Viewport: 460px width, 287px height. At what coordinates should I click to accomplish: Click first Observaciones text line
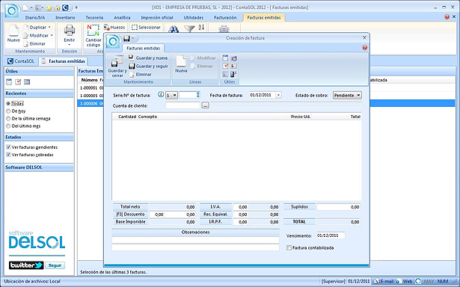(195, 240)
